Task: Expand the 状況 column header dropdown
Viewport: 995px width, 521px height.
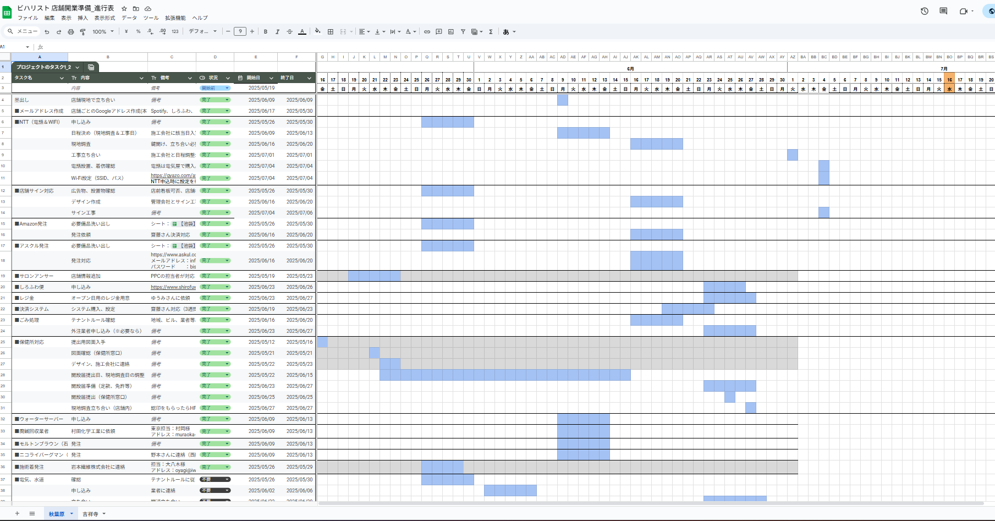Action: (x=228, y=78)
